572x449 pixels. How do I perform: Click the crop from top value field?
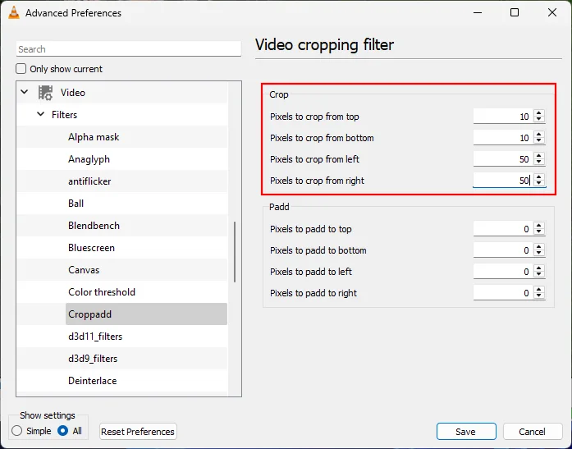click(x=503, y=117)
